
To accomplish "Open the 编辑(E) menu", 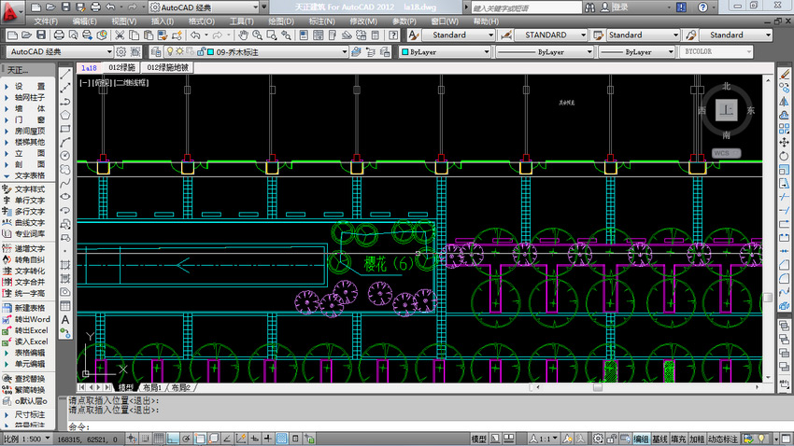I will pos(85,21).
